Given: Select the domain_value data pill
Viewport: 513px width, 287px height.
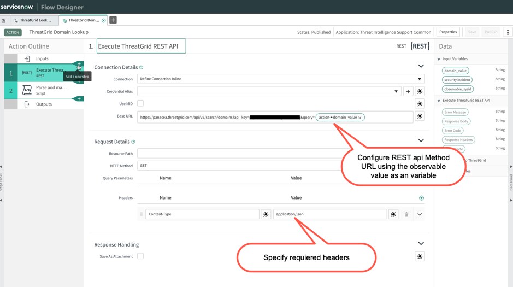Looking at the screenshot, I should pos(455,71).
